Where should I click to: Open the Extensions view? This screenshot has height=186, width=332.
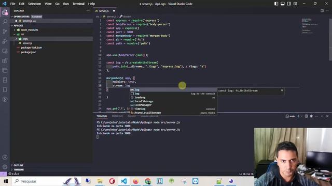pyautogui.click(x=5, y=61)
